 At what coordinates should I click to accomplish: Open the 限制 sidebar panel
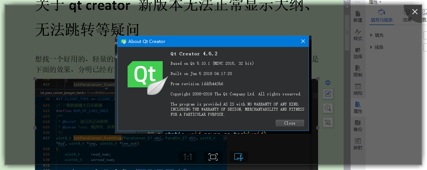358,71
